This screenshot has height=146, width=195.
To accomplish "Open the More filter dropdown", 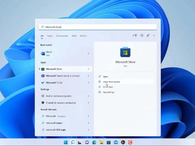I will 84,36.
